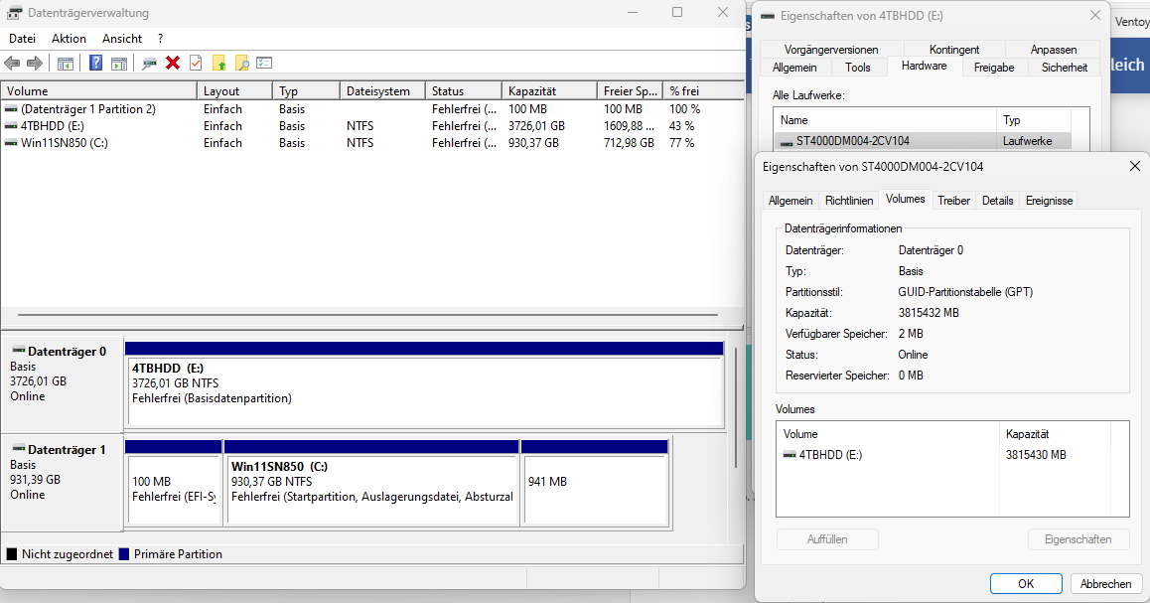
Task: Switch to the Ereignisse tab
Action: pos(1049,201)
